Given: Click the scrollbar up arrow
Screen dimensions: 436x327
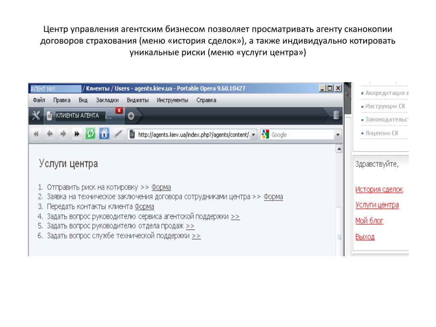Looking at the screenshot, I should point(339,149).
